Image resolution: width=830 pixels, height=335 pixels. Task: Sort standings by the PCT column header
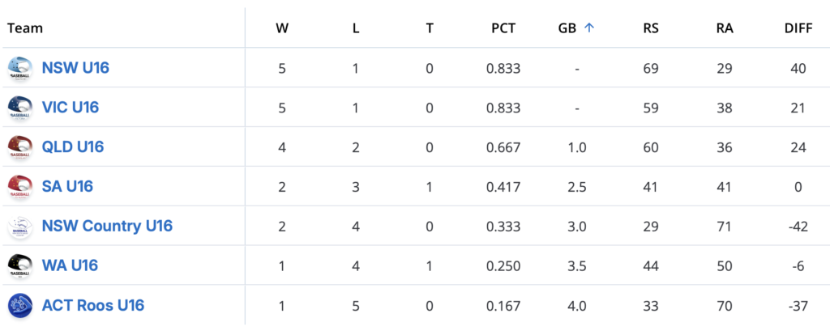click(503, 28)
